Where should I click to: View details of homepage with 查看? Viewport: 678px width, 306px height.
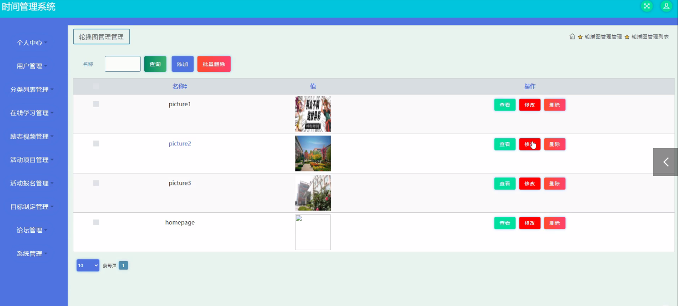click(x=505, y=223)
